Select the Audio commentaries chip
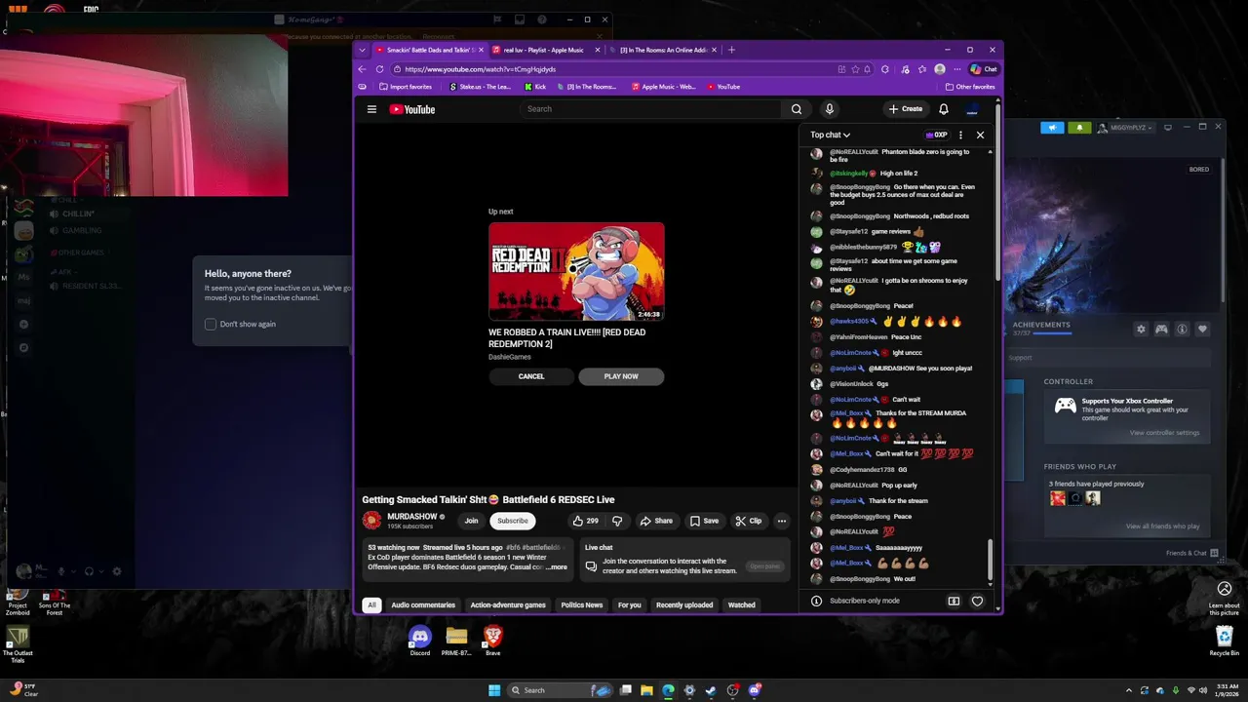Viewport: 1248px width, 702px height. click(x=423, y=604)
